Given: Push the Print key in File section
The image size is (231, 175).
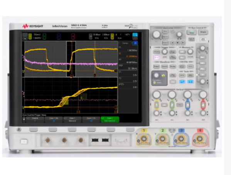Looking at the screenshot, I should [190, 67].
